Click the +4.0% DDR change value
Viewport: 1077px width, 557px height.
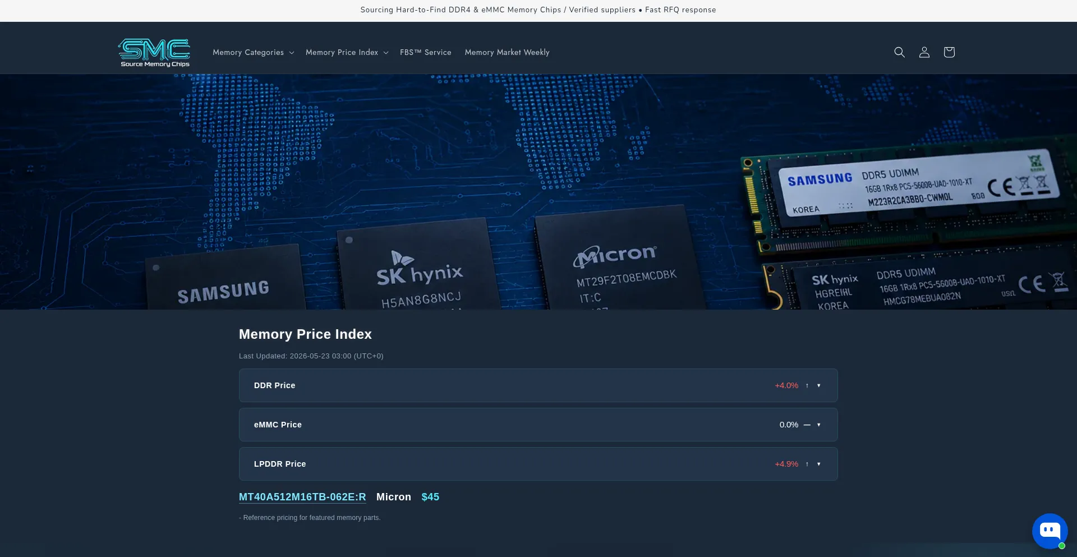click(786, 385)
